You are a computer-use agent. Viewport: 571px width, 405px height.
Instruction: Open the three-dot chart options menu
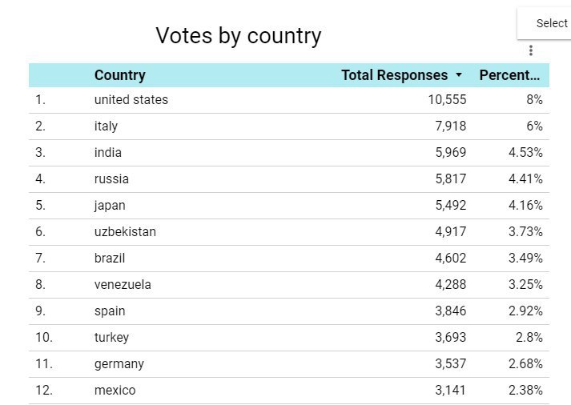click(x=531, y=50)
